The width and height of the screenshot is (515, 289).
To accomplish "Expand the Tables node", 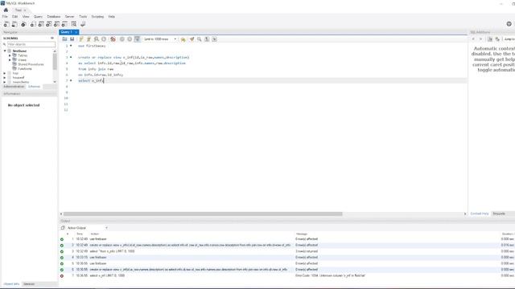I will [10, 55].
